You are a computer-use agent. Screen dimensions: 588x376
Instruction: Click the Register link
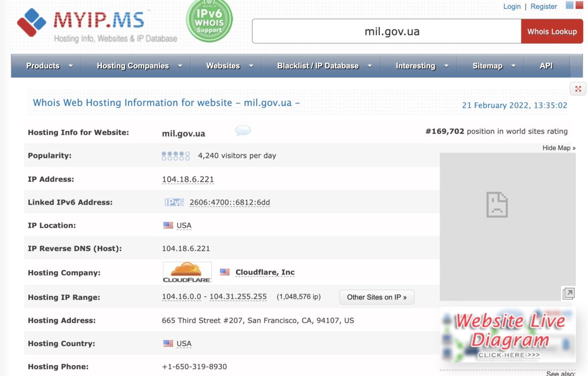tap(544, 6)
